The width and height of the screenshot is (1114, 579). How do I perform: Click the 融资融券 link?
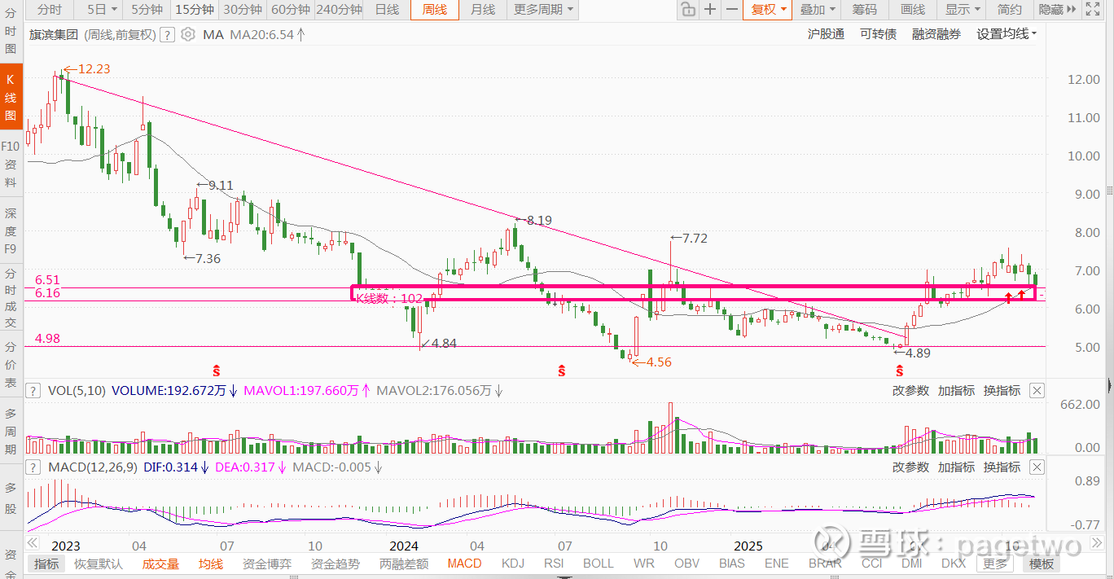click(x=936, y=34)
